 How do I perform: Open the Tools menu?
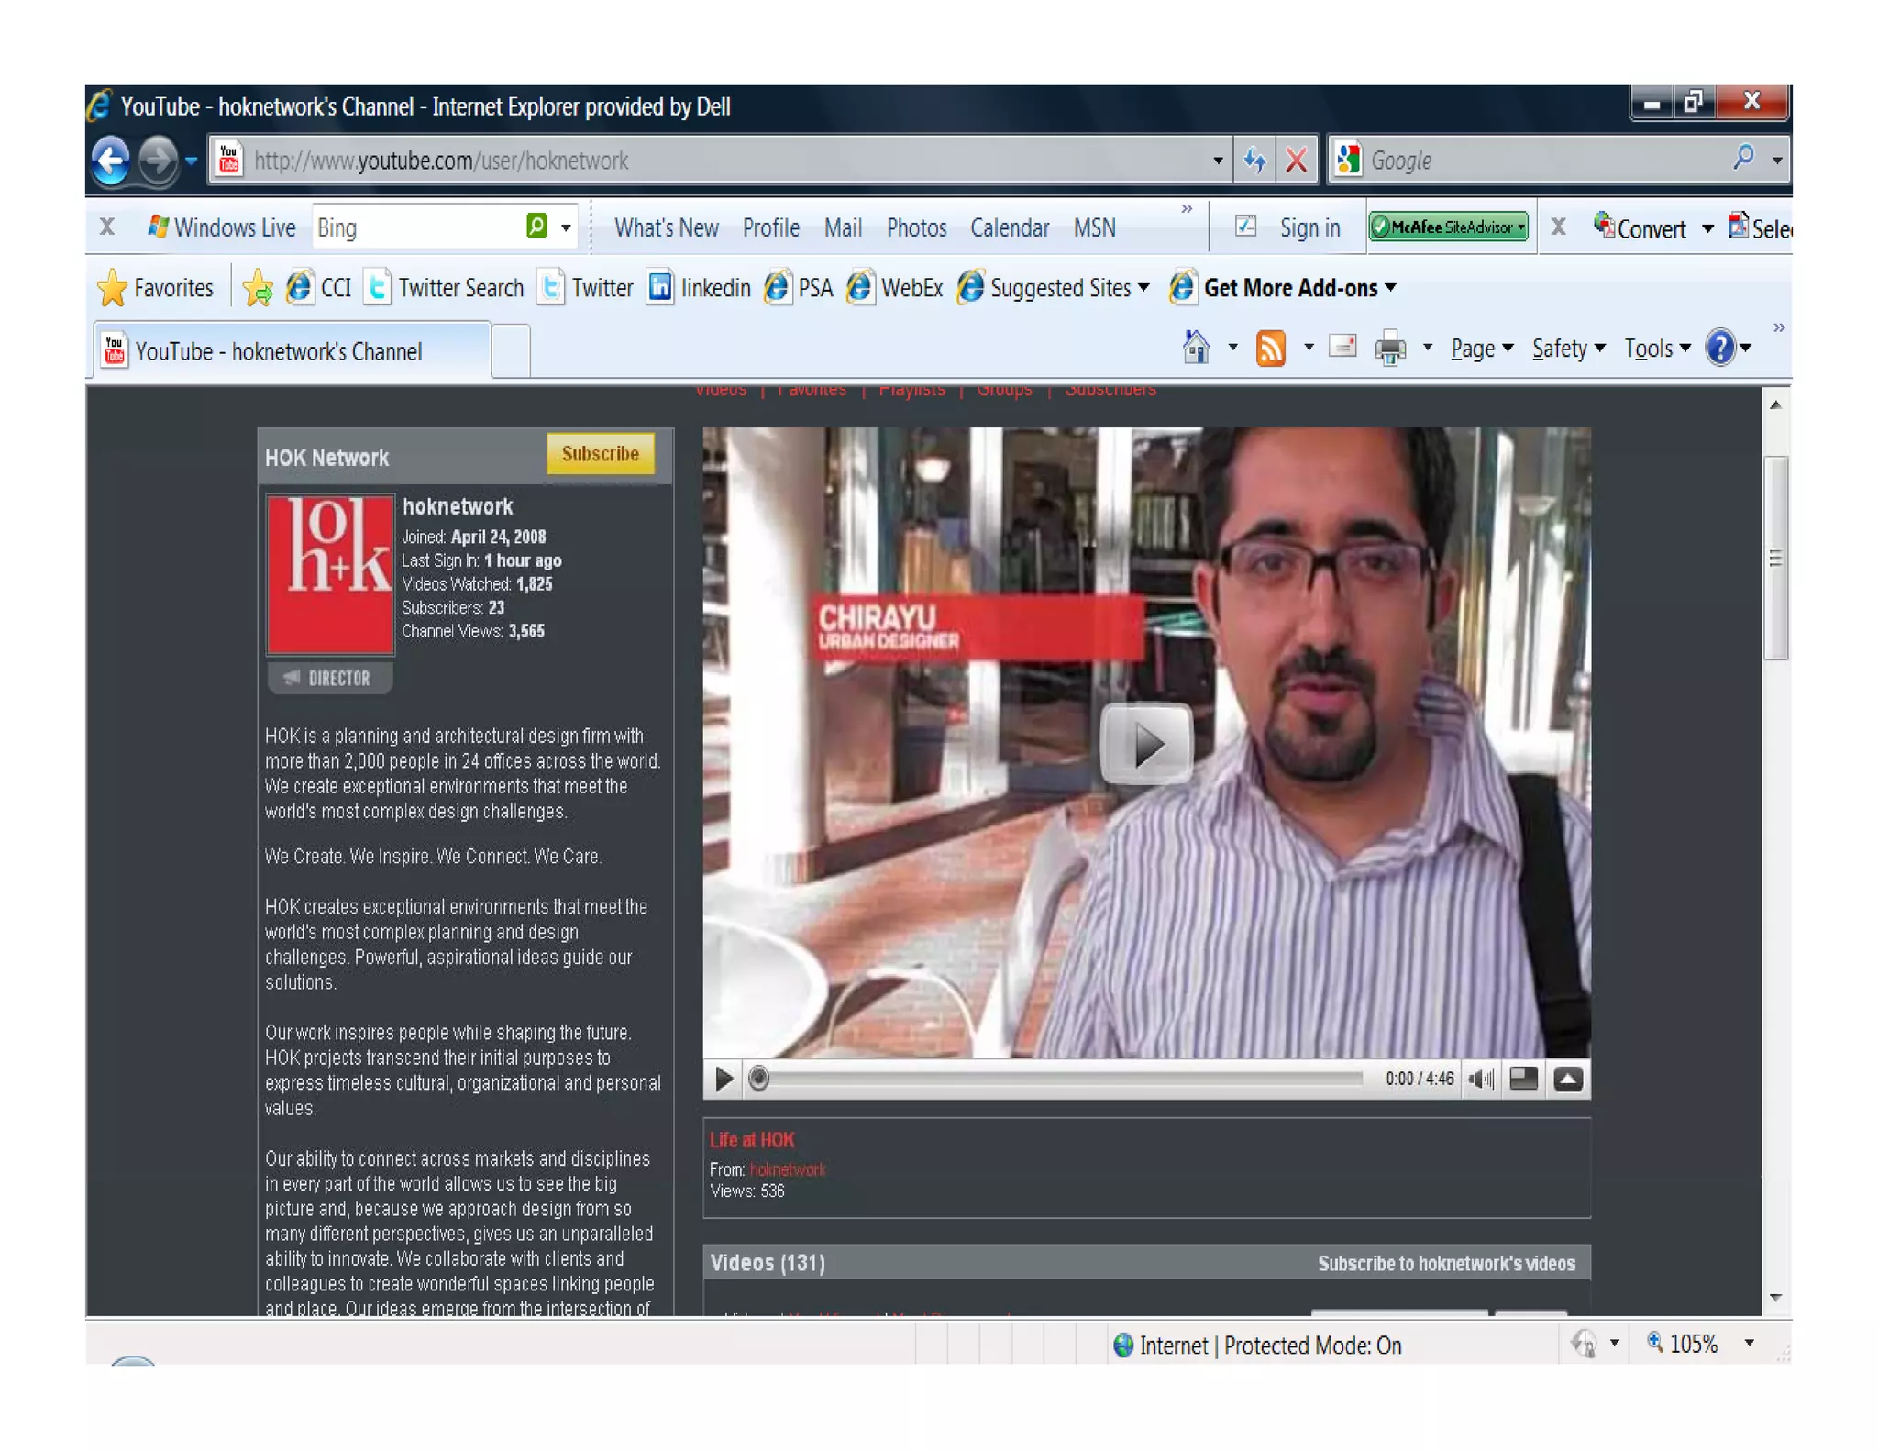click(x=1656, y=349)
